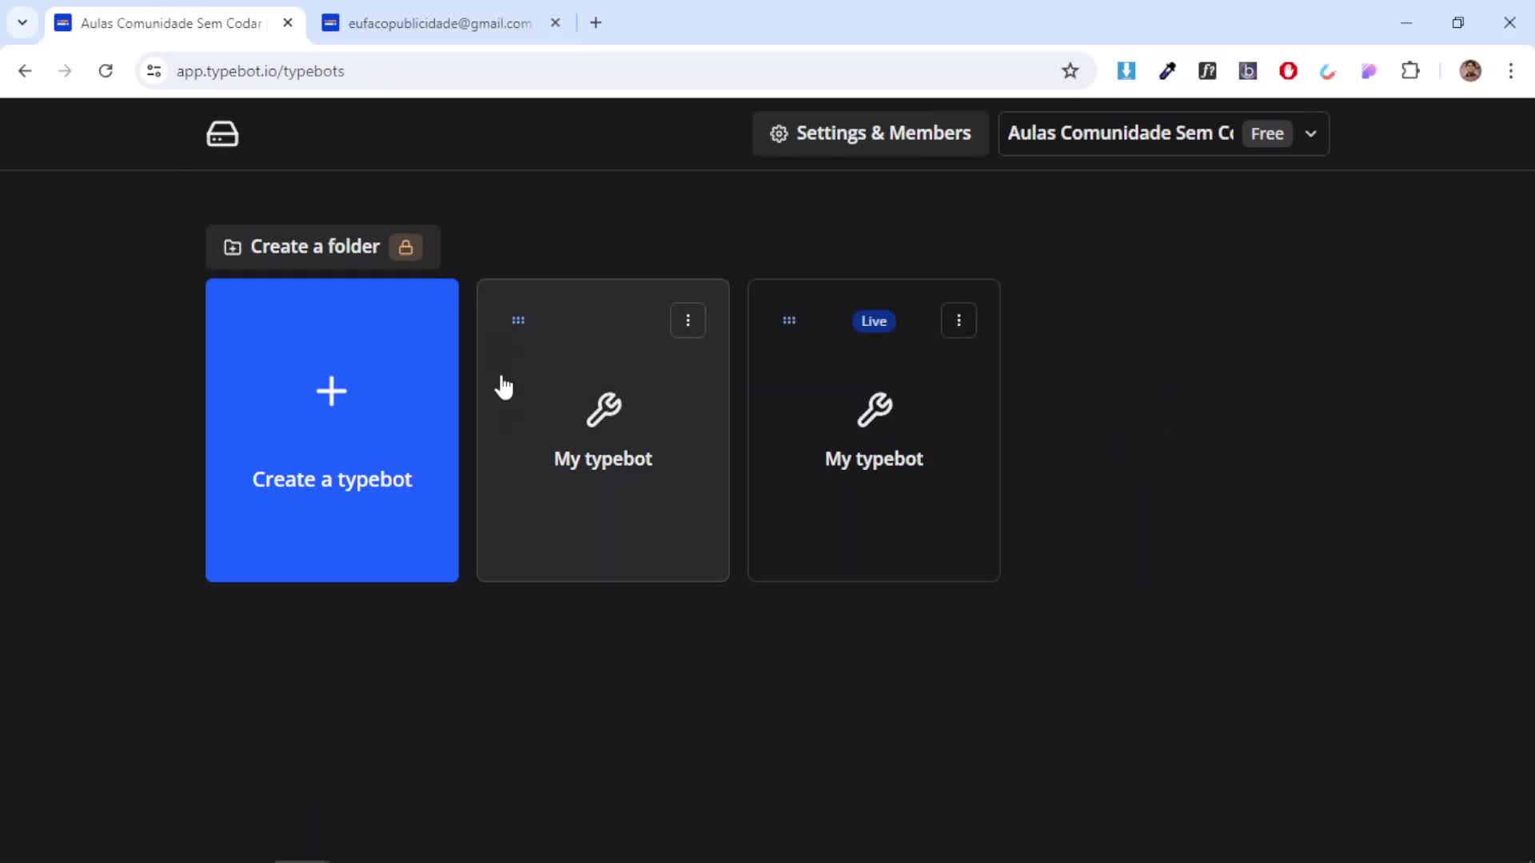Open the overflow menu on the first My typebot
The height and width of the screenshot is (863, 1535).
point(688,320)
